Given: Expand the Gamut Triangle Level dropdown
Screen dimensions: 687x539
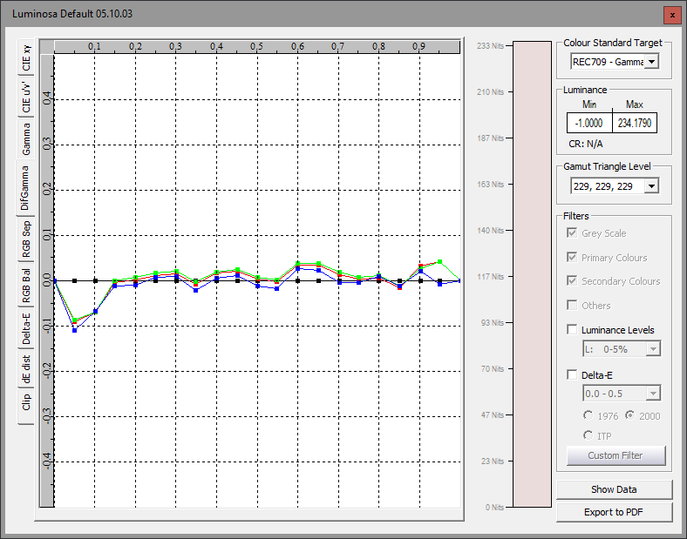Looking at the screenshot, I should pos(651,186).
